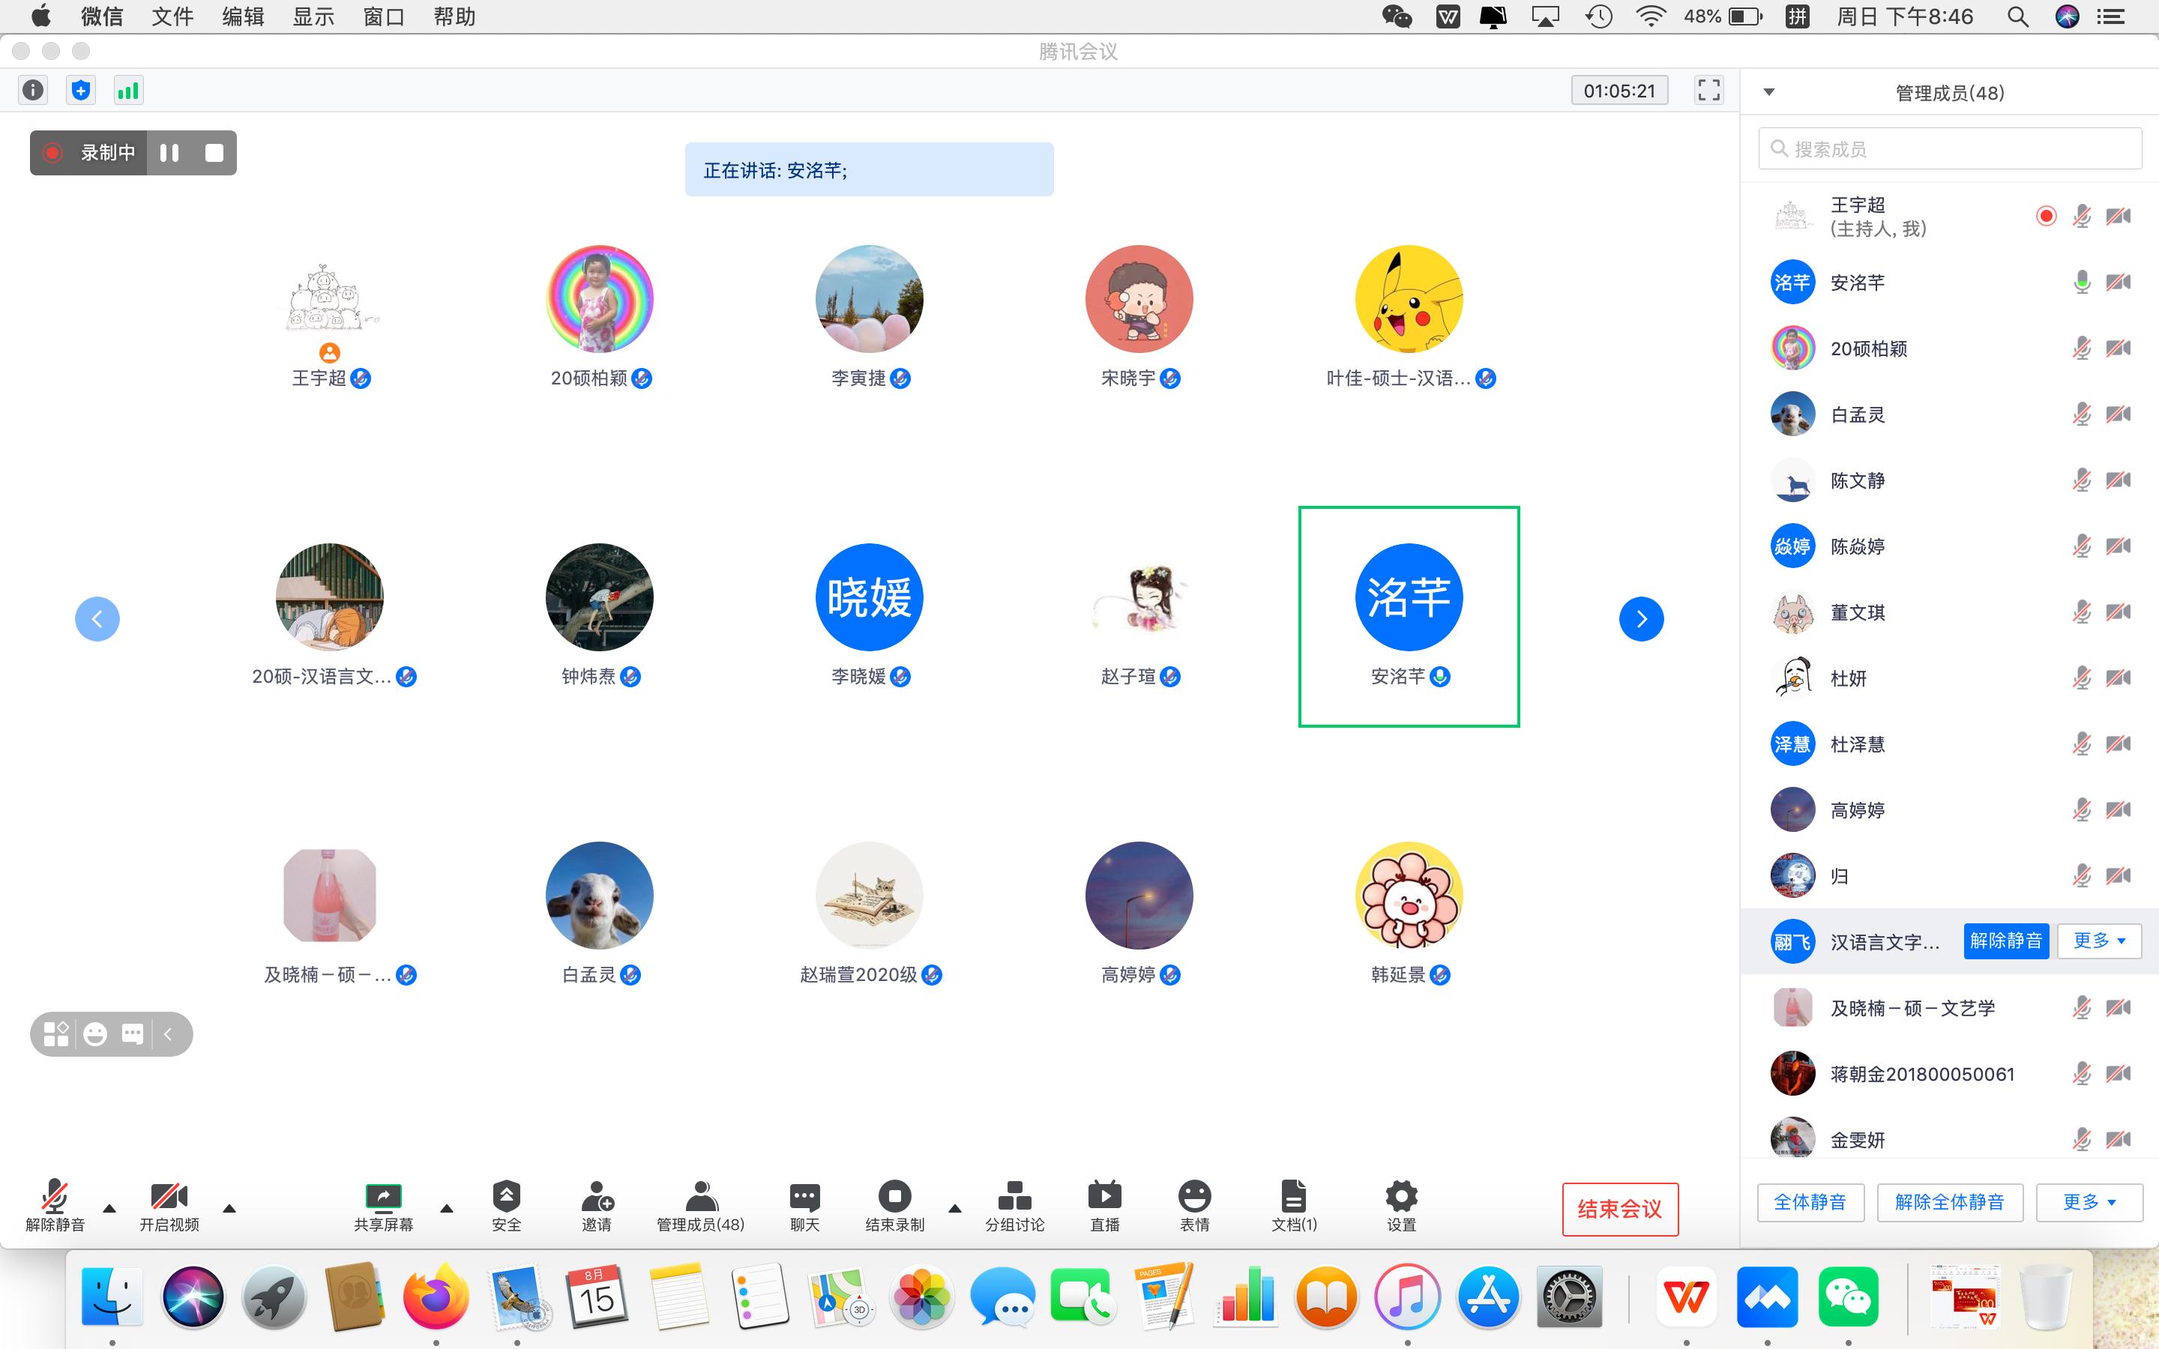
Task: Expand the arrow next to 共享屏幕
Action: click(447, 1209)
